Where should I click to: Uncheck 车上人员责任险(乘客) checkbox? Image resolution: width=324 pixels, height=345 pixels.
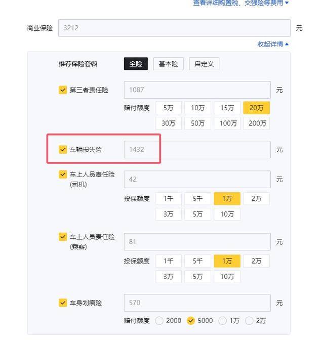click(x=63, y=237)
